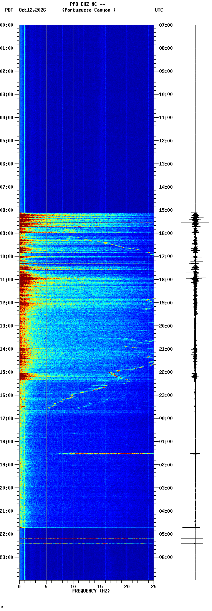Click the UTC '00:00' time label
This screenshot has width=212, height=611.
[166, 419]
